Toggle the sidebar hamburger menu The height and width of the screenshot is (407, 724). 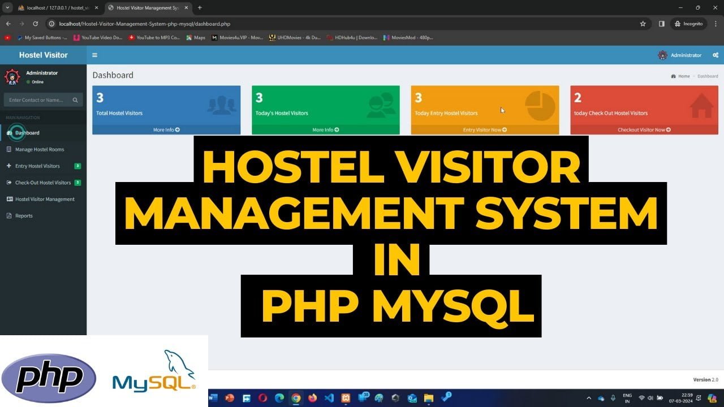[x=94, y=55]
